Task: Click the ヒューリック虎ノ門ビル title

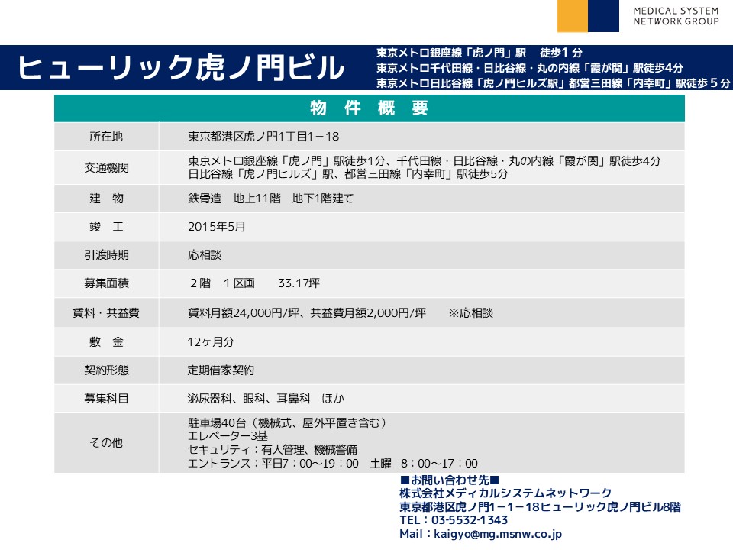Action: tap(180, 68)
